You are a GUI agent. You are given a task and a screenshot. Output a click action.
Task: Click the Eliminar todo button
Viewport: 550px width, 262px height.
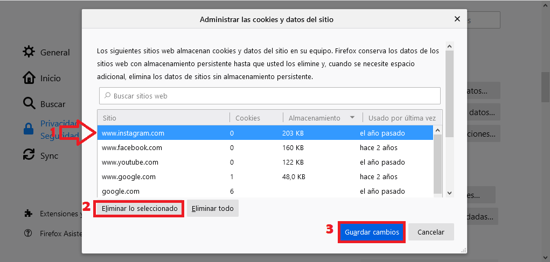pyautogui.click(x=213, y=208)
